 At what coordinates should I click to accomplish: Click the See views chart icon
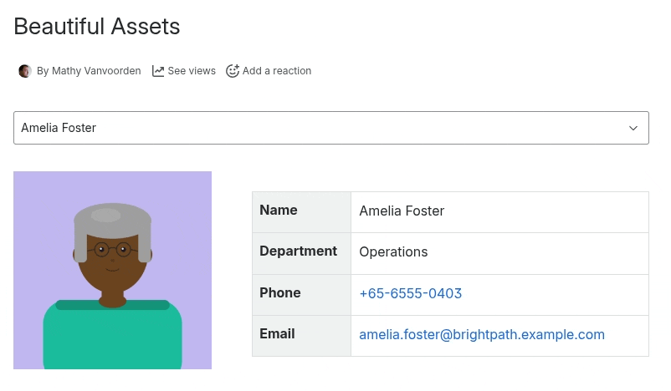pyautogui.click(x=158, y=71)
